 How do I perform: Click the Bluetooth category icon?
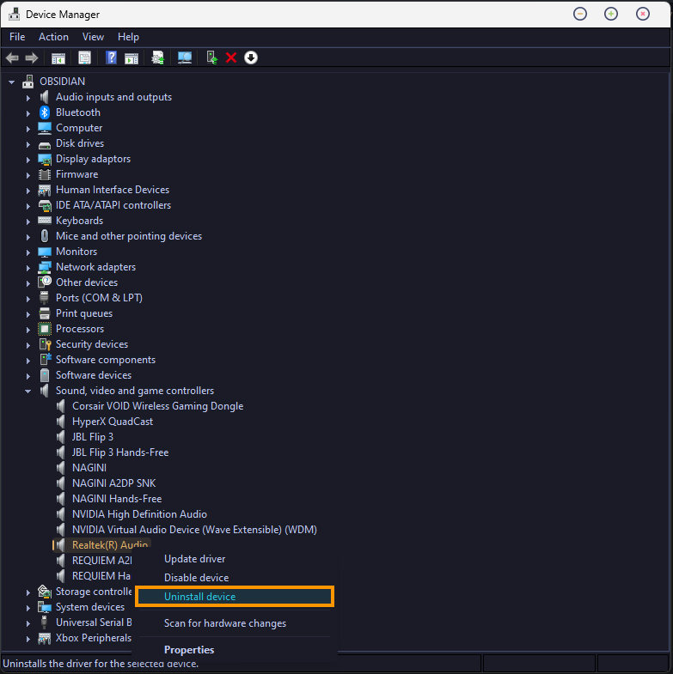tap(45, 112)
